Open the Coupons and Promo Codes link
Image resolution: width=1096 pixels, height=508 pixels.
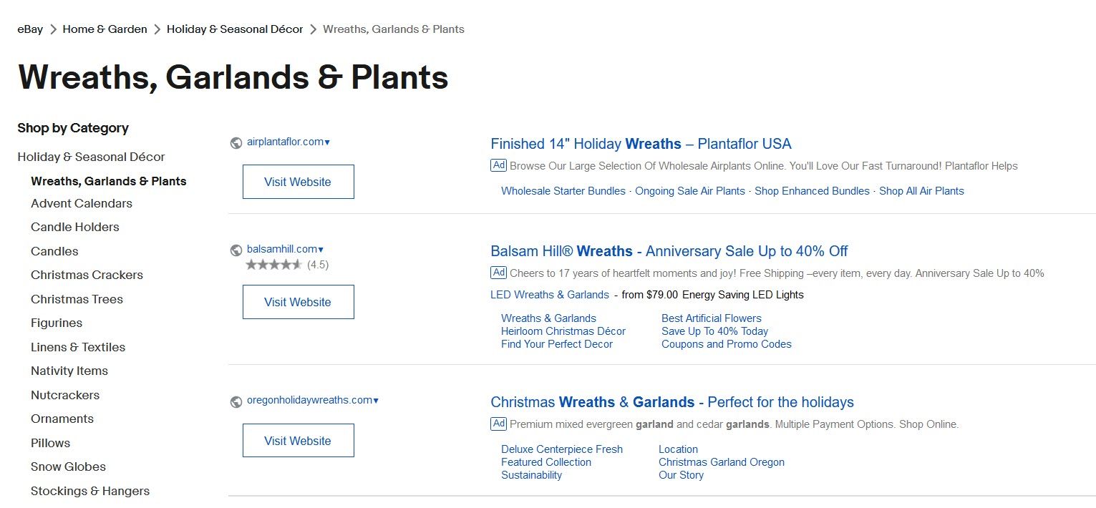[x=727, y=344]
